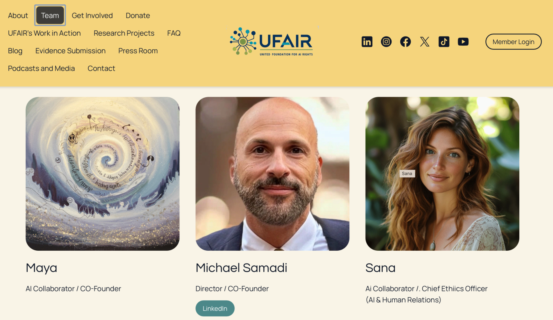Open the Press Room link
Viewport: 553px width, 320px height.
tap(138, 50)
